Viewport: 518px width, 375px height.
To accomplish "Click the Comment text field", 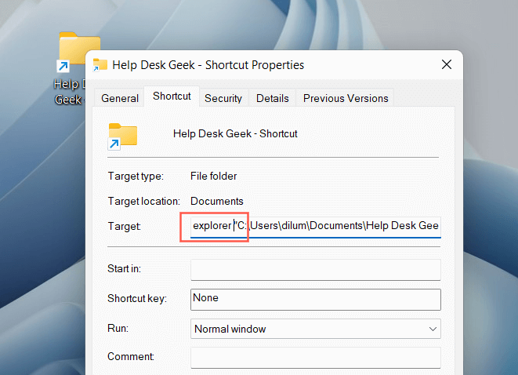I will pos(316,358).
